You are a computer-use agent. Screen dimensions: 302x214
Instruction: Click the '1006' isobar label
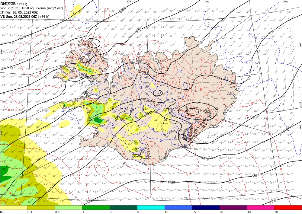(x=23, y=38)
